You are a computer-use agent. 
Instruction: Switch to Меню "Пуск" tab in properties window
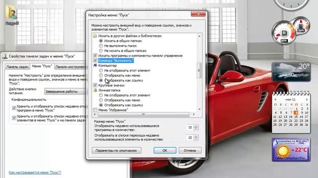[x=42, y=66]
